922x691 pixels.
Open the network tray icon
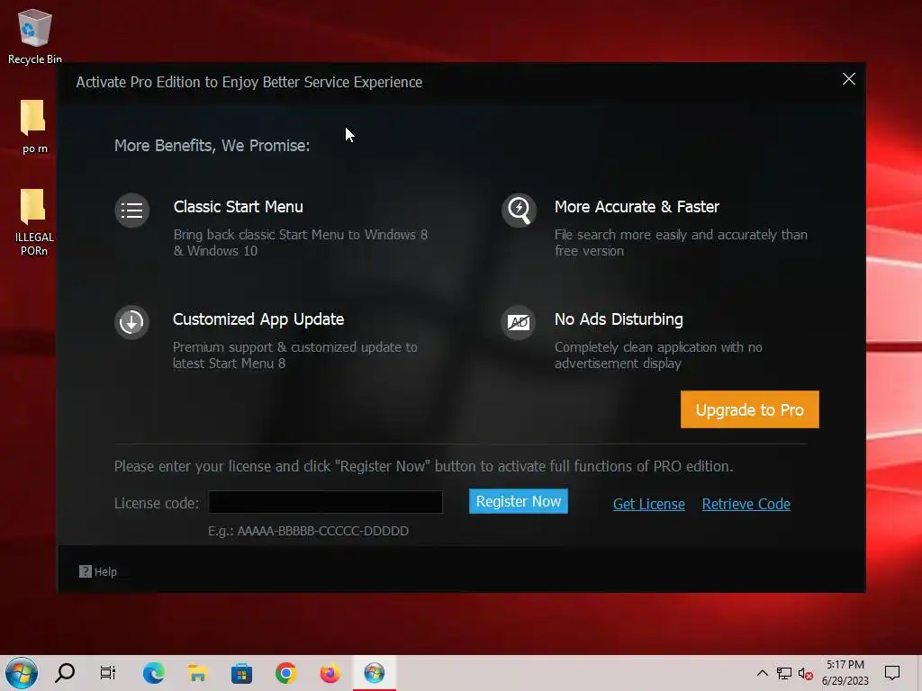(784, 673)
